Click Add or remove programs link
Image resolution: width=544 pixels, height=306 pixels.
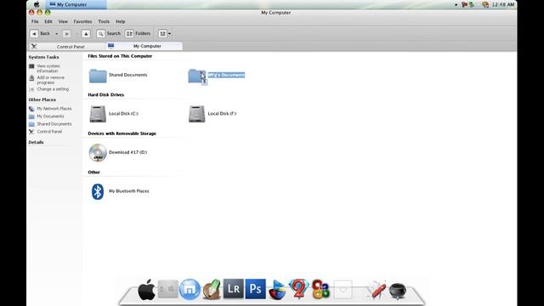pos(51,80)
